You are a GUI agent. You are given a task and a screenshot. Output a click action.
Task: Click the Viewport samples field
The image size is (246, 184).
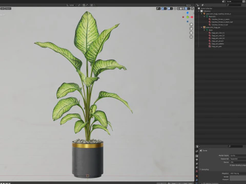click(238, 179)
